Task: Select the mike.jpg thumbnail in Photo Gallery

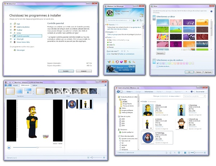Action: point(148,110)
